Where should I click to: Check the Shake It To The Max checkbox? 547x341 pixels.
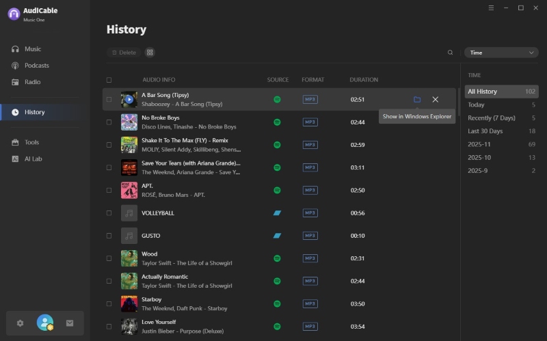[109, 145]
